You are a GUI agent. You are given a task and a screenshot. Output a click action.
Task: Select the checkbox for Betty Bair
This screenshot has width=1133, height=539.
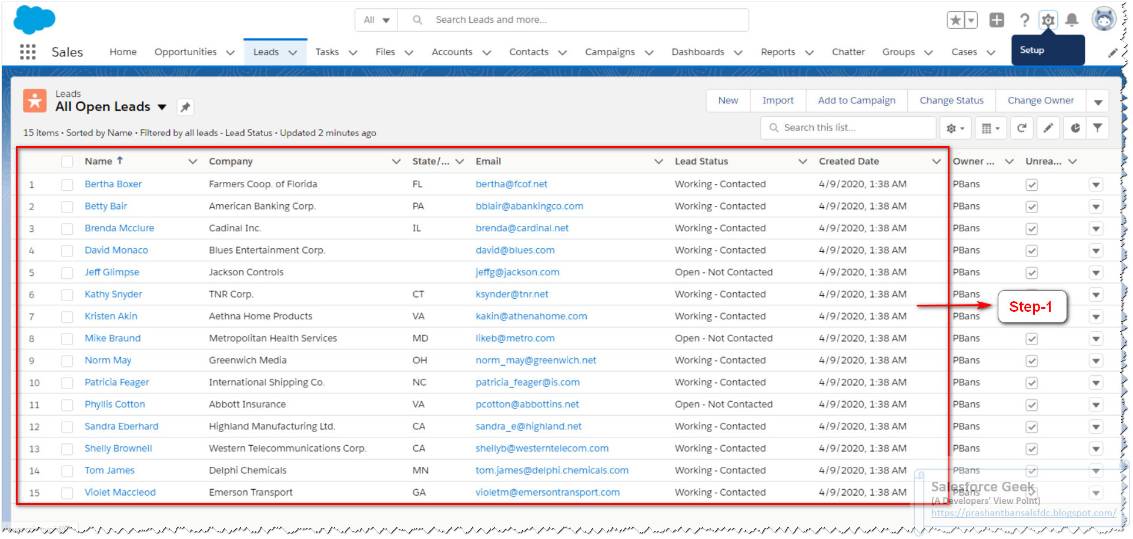click(67, 207)
